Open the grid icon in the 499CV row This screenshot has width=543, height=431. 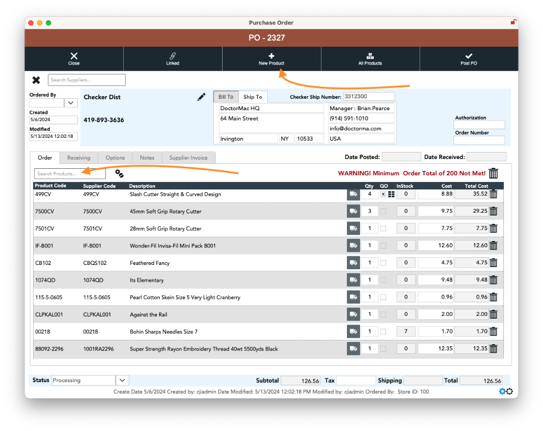(391, 194)
